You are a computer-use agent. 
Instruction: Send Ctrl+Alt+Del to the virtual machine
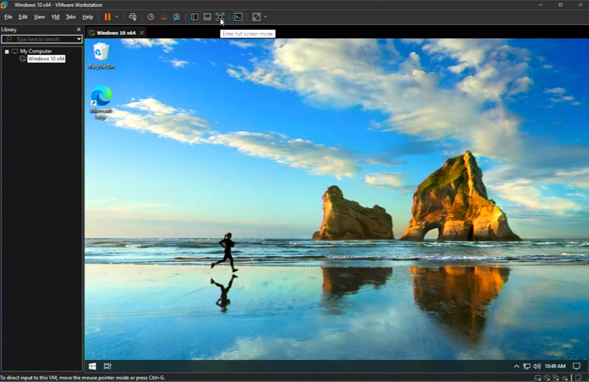(x=133, y=17)
